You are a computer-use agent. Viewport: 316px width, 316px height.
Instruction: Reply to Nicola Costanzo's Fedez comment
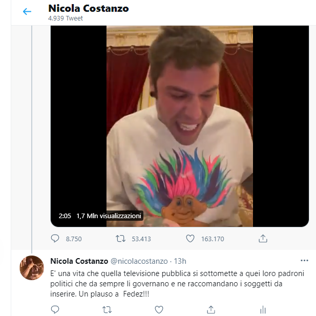coord(55,309)
